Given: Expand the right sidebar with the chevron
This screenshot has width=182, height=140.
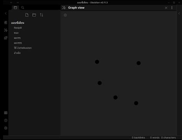Looking at the screenshot, I should (179, 13).
